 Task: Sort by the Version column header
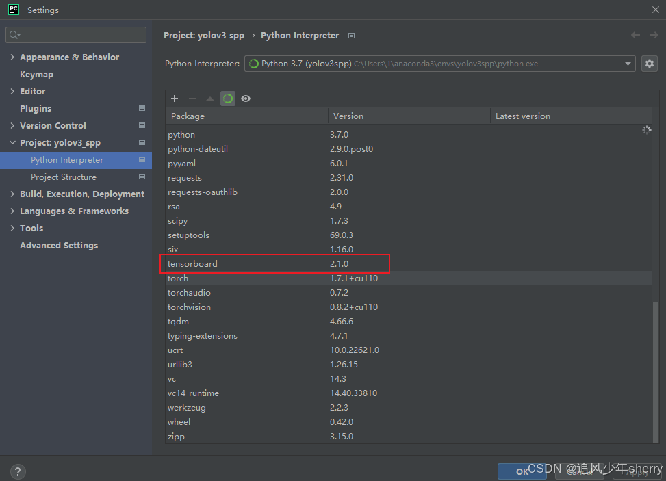[409, 116]
